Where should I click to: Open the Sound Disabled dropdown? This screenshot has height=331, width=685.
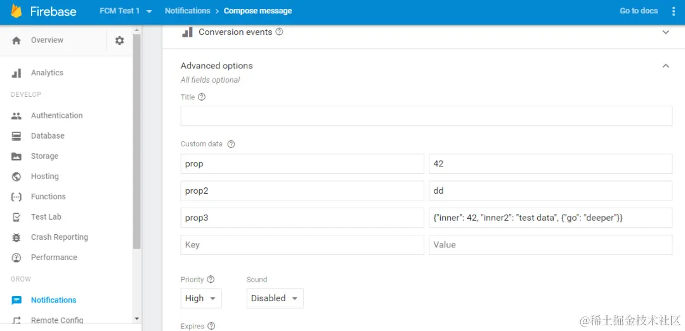click(275, 298)
